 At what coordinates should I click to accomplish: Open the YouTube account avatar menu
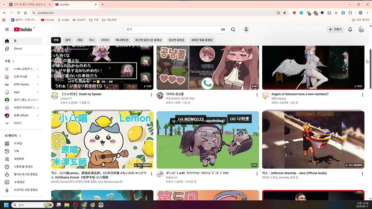(361, 29)
